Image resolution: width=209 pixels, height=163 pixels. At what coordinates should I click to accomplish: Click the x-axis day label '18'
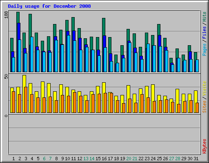(116, 159)
